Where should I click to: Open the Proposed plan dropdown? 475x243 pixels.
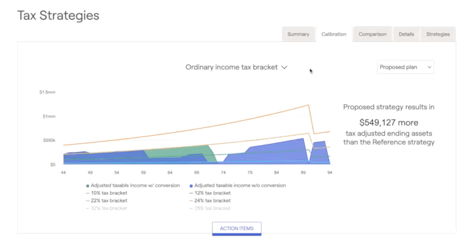pos(406,68)
